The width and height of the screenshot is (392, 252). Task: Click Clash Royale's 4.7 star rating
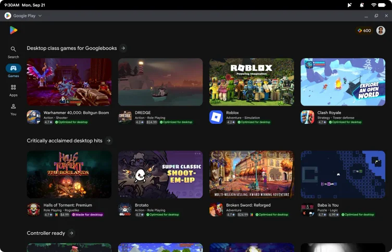[x=322, y=122]
